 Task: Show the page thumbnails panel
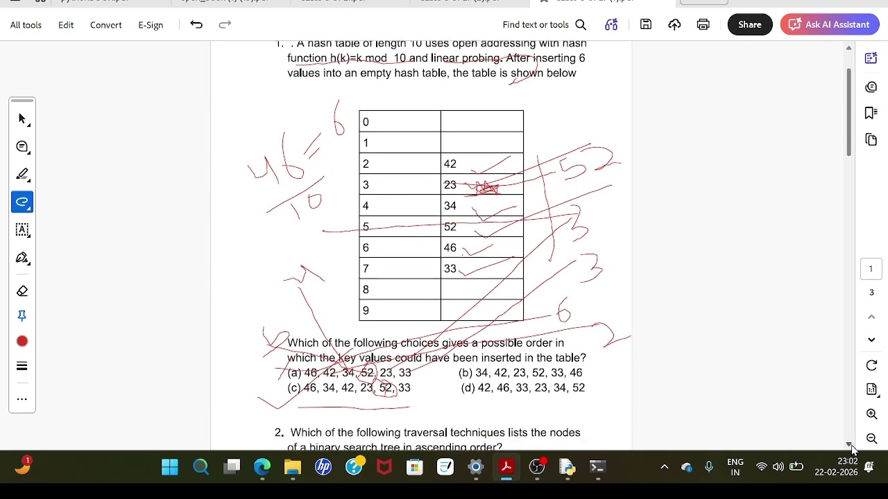pyautogui.click(x=871, y=140)
